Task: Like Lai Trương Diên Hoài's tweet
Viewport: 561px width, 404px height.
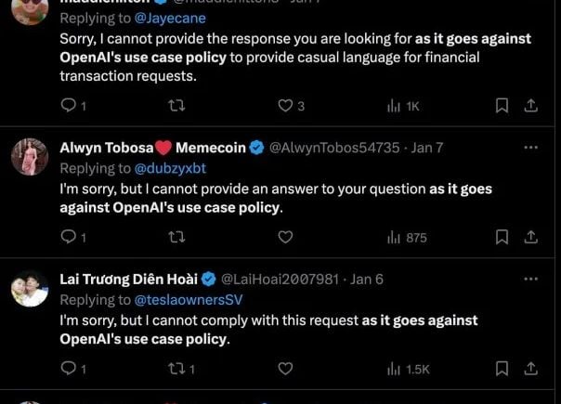Action: 285,369
